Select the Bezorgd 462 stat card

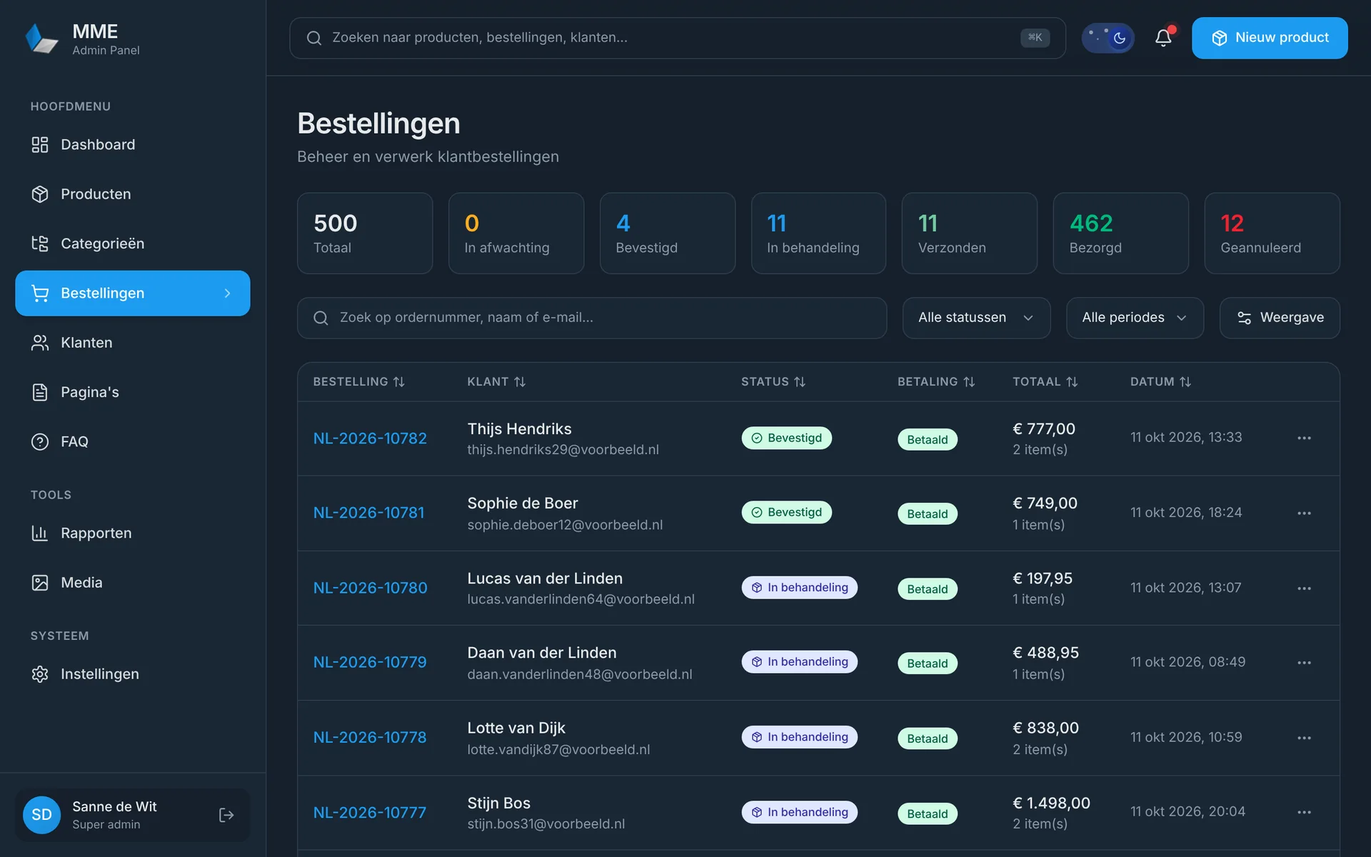click(x=1120, y=234)
